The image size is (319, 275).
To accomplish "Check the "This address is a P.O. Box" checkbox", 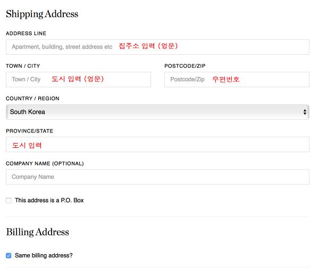I will [9, 201].
